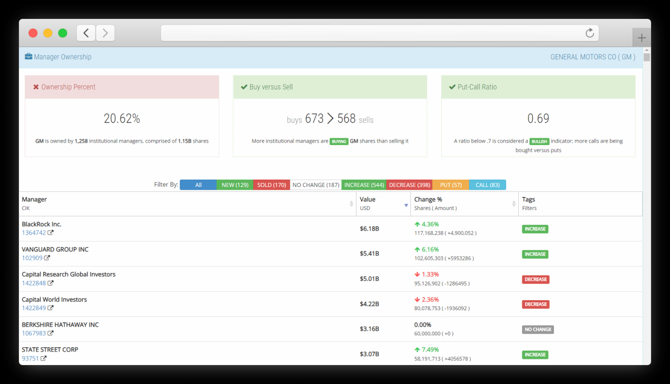The height and width of the screenshot is (384, 670).
Task: Filter by NO CHANGE (187)
Action: [316, 185]
